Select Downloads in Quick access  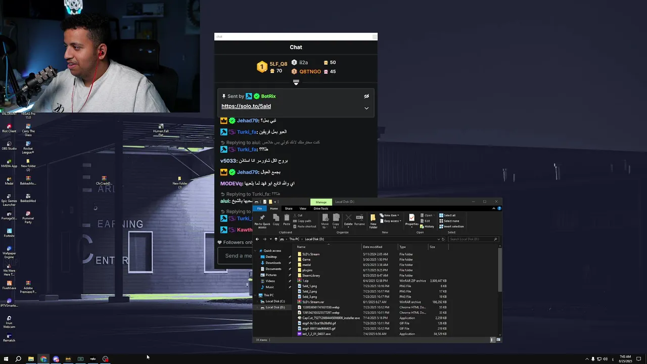[x=273, y=263]
